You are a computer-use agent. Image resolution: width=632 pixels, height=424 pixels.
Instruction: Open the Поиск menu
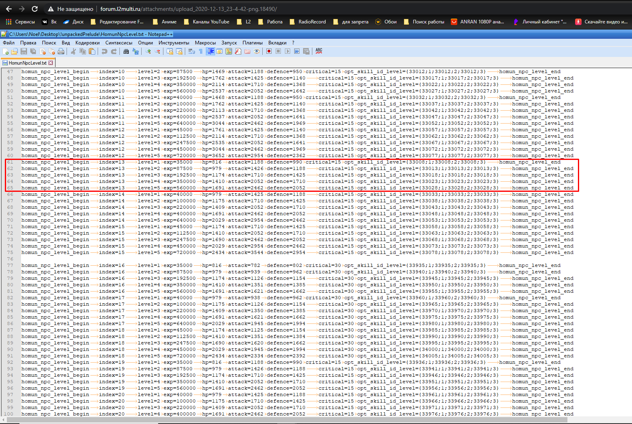pyautogui.click(x=49, y=42)
